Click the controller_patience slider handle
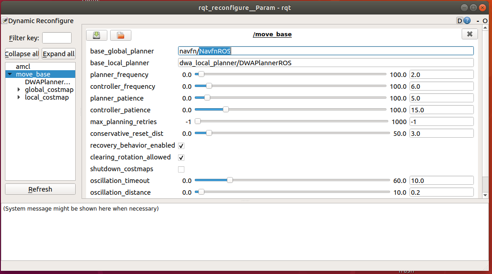 (x=226, y=110)
